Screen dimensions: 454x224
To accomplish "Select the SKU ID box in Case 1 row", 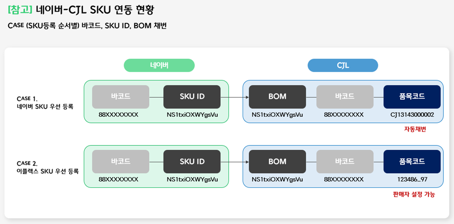I will point(192,97).
